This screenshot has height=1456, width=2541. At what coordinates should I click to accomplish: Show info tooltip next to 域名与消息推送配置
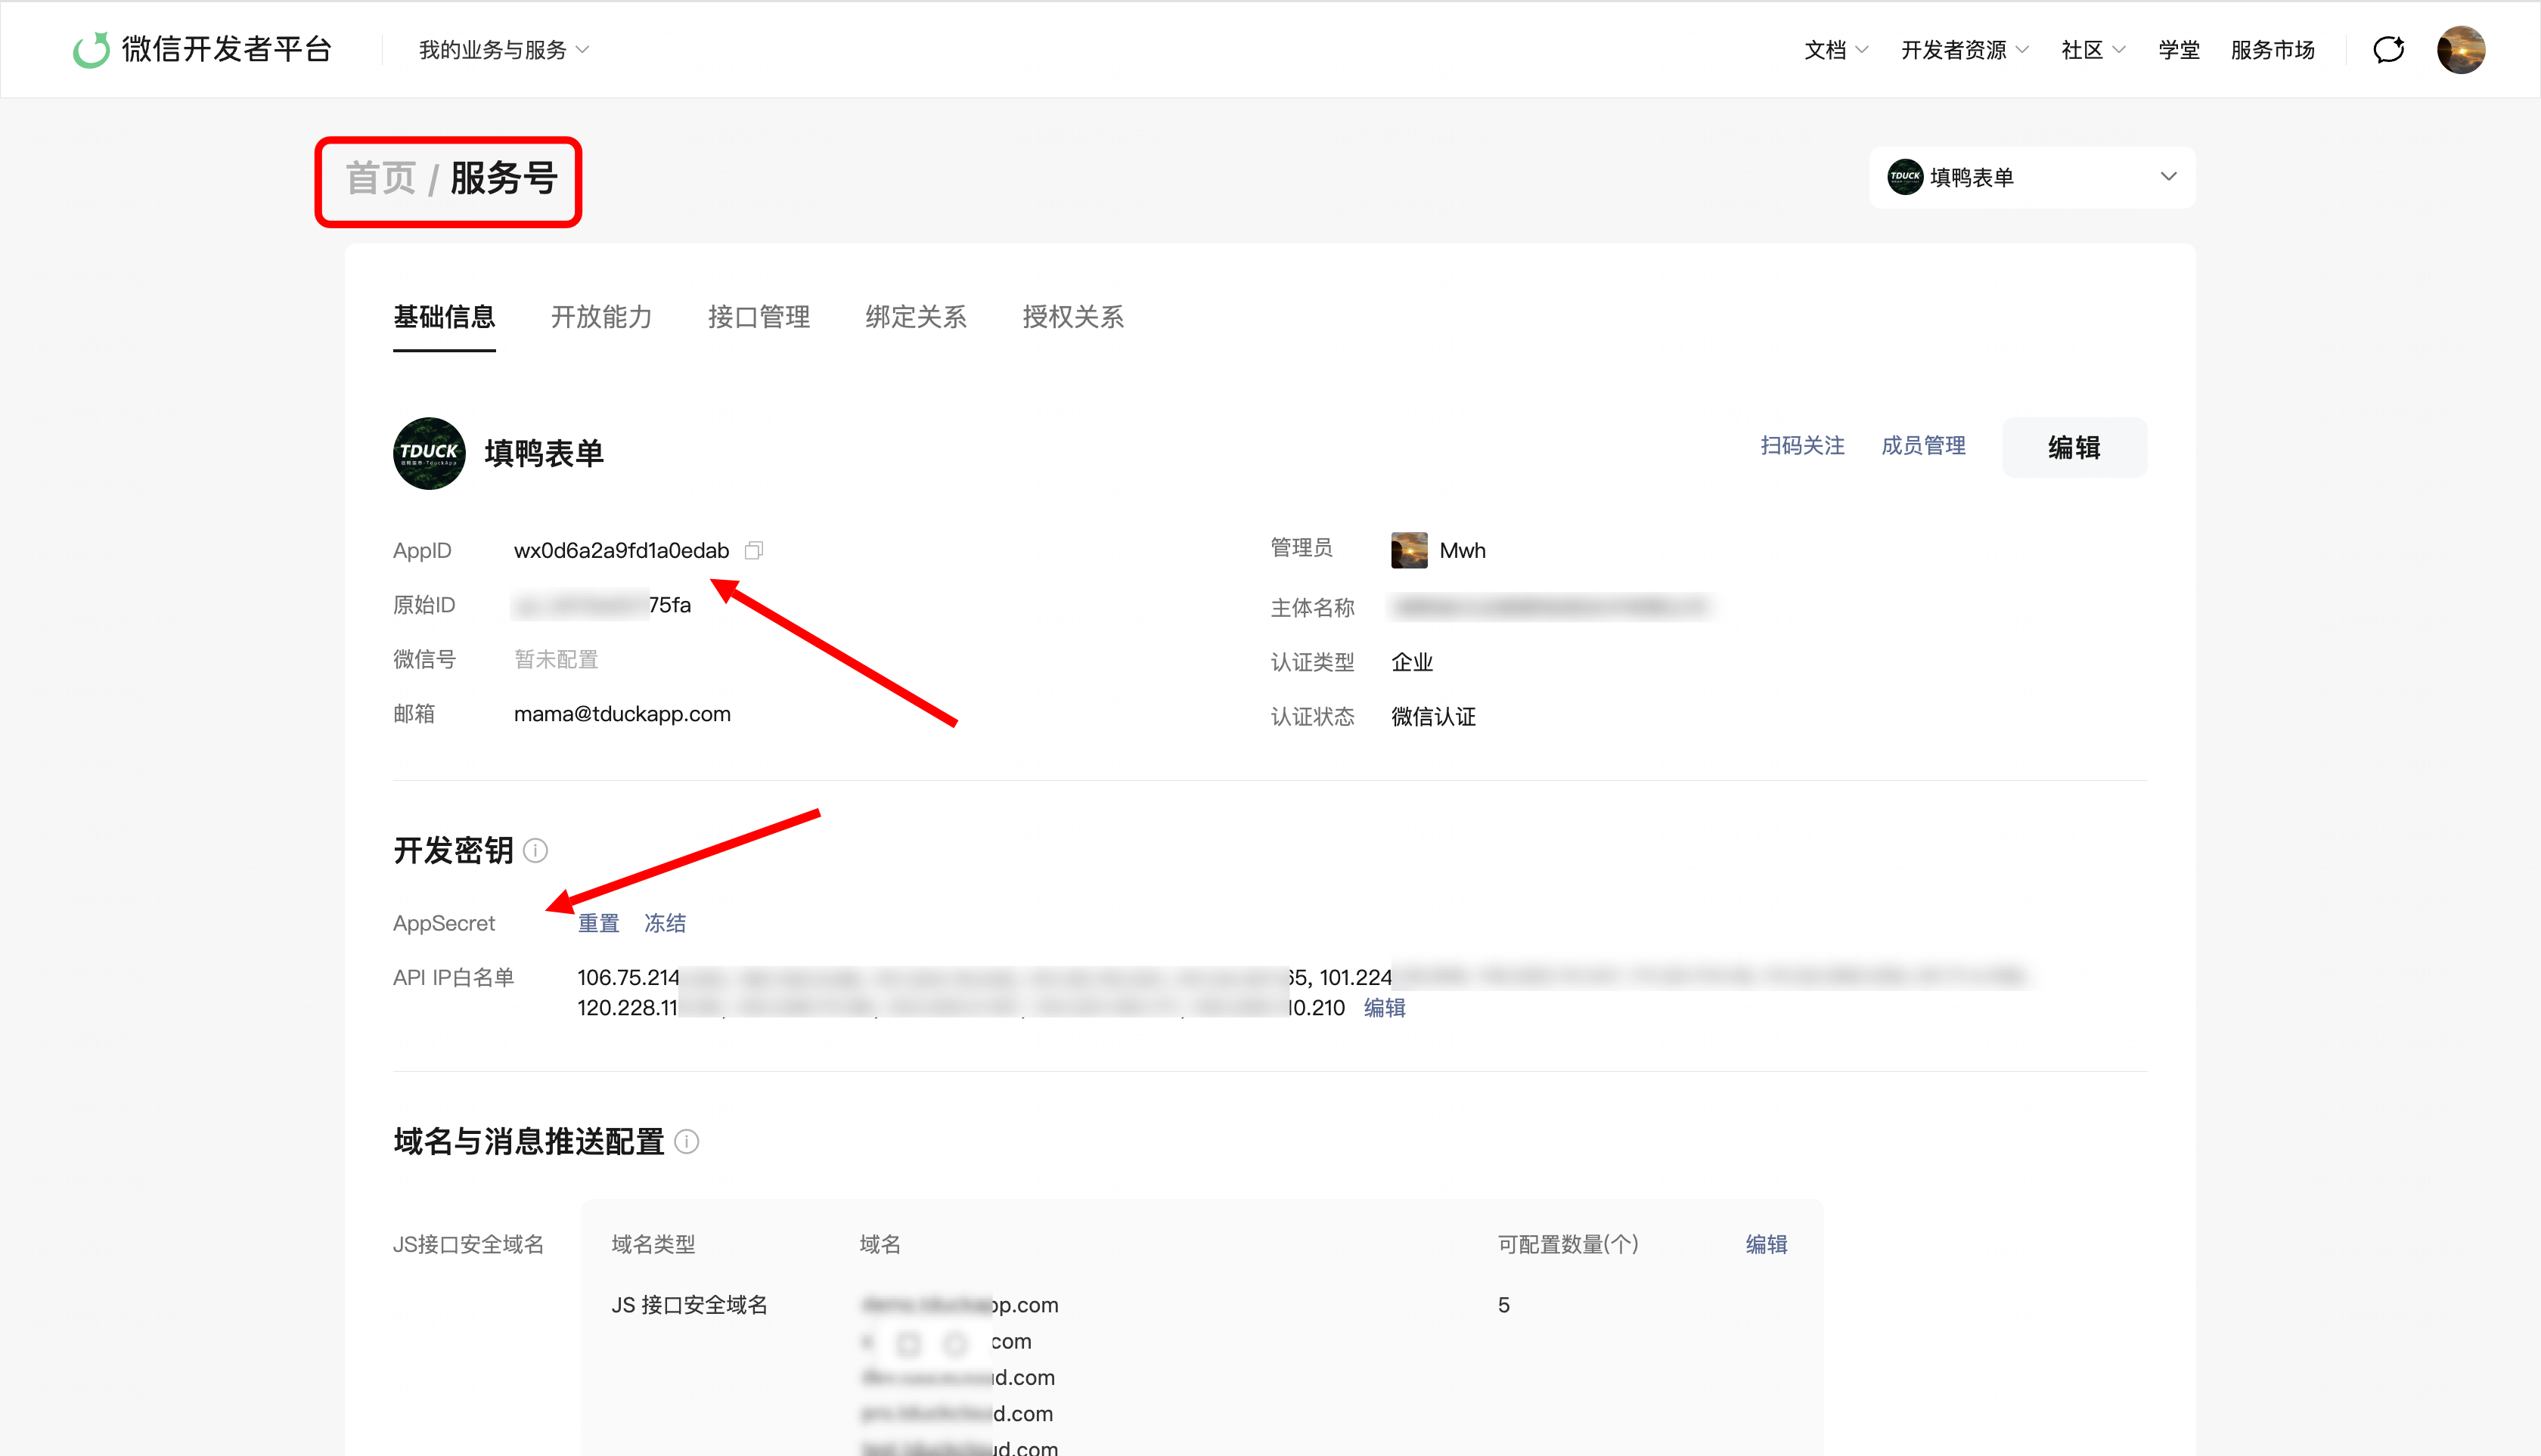pos(686,1141)
